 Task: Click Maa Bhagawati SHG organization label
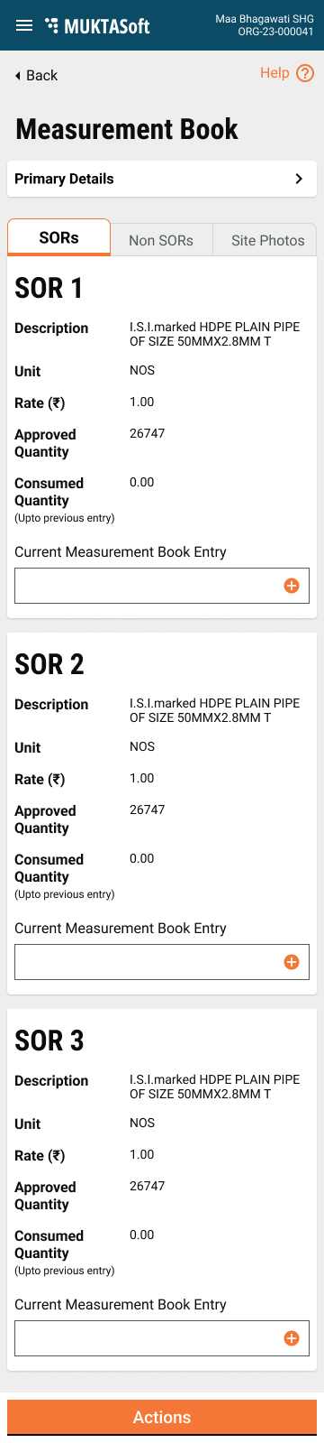[x=265, y=19]
